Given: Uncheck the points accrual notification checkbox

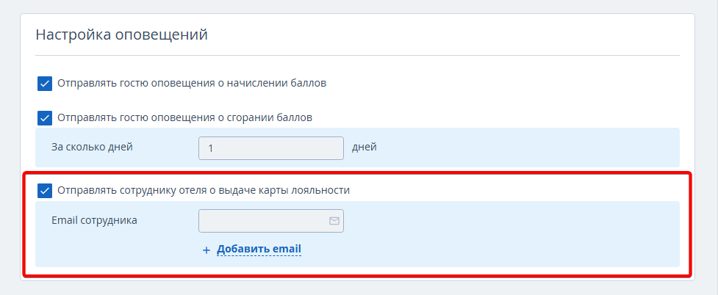Looking at the screenshot, I should [45, 84].
